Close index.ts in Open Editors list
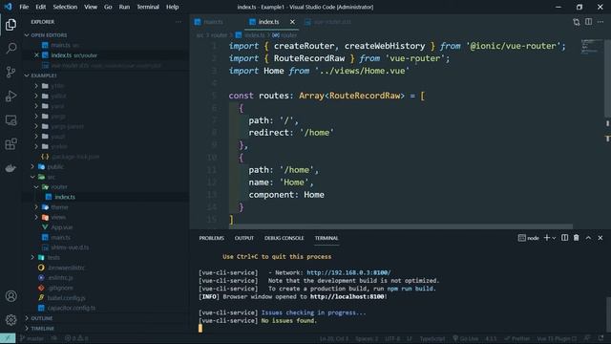The width and height of the screenshot is (611, 344). (36, 55)
